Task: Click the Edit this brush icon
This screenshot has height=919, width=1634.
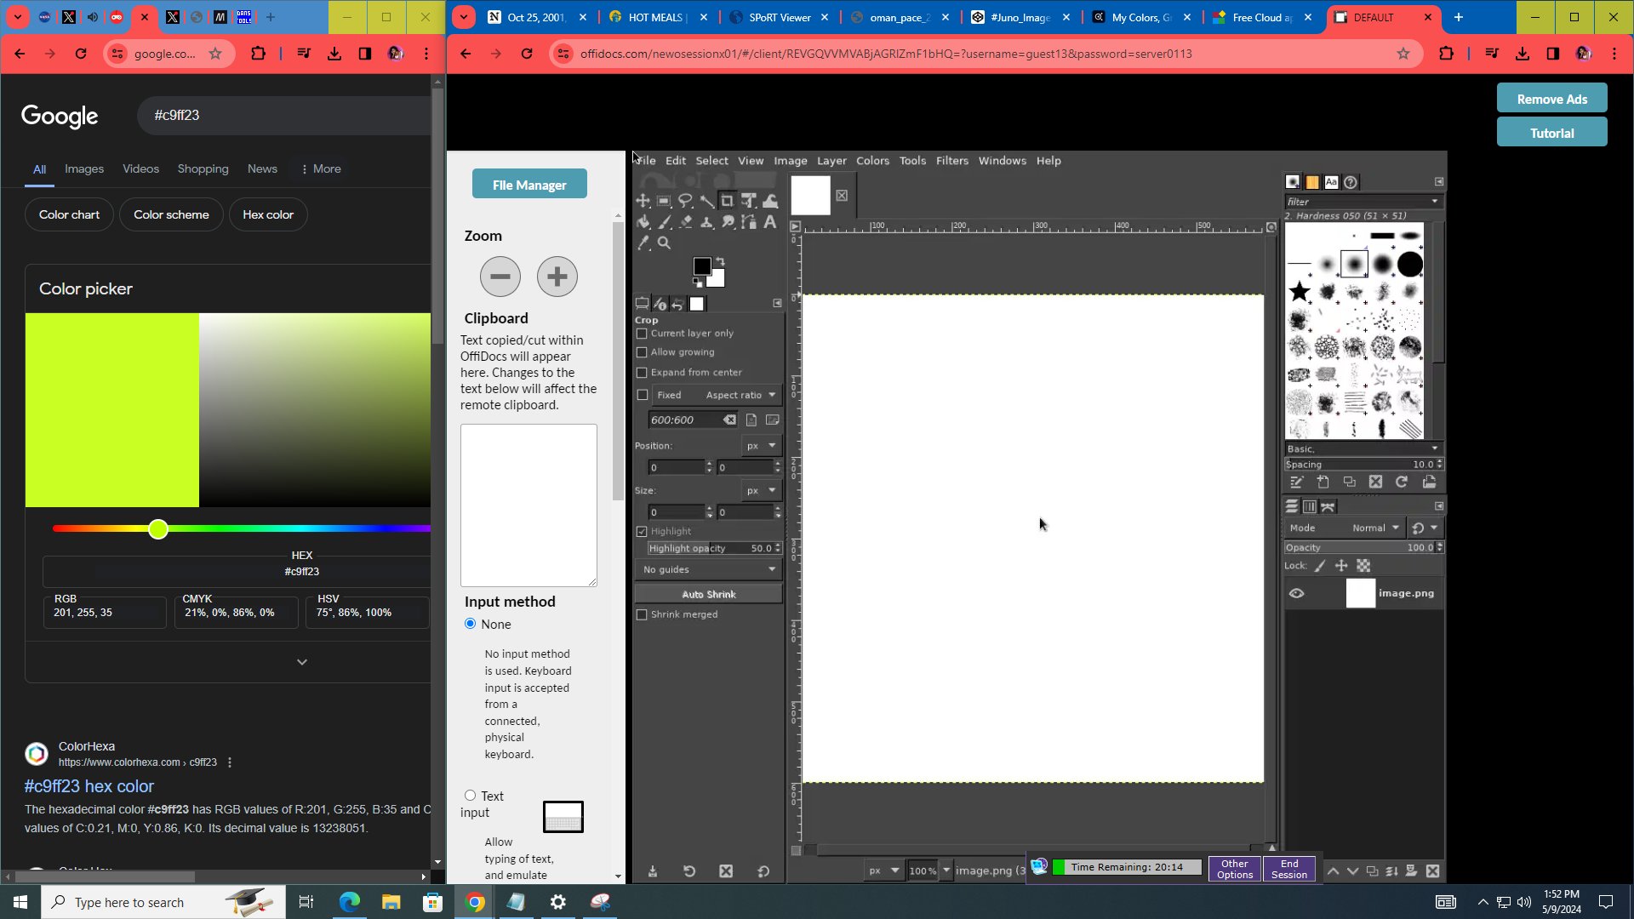Action: click(1297, 482)
